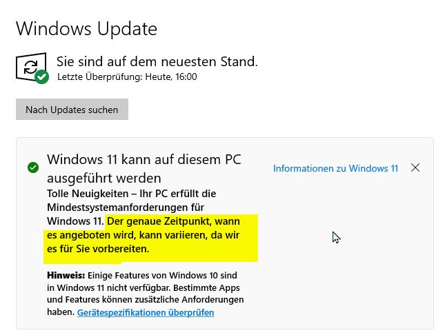Screen dimensions: 445x335
Task: Click the Letzte Überprüfung timestamp line
Action: pos(127,77)
